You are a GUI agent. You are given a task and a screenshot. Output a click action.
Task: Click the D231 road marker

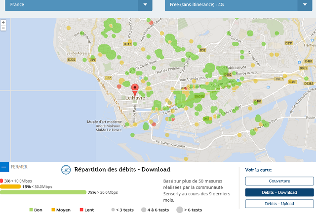tap(289, 43)
